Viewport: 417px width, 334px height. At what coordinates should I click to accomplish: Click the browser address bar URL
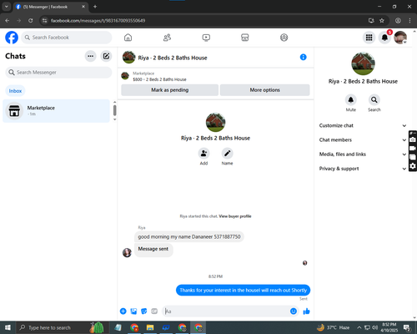98,21
